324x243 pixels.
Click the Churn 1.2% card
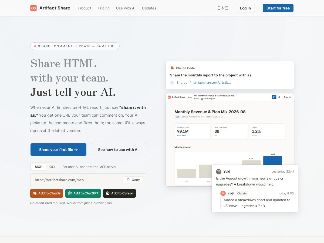(x=267, y=131)
